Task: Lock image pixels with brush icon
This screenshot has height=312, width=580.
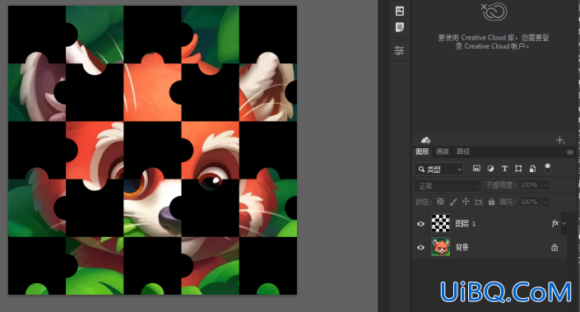Action: (453, 202)
